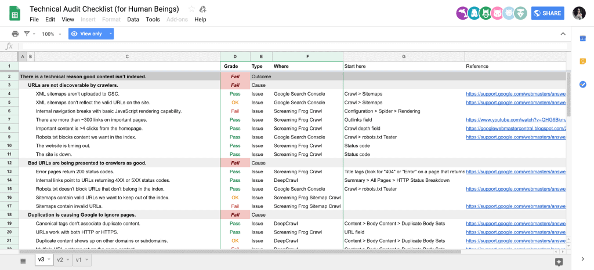Click the print icon in toolbar
This screenshot has height=270, width=594.
[15, 34]
